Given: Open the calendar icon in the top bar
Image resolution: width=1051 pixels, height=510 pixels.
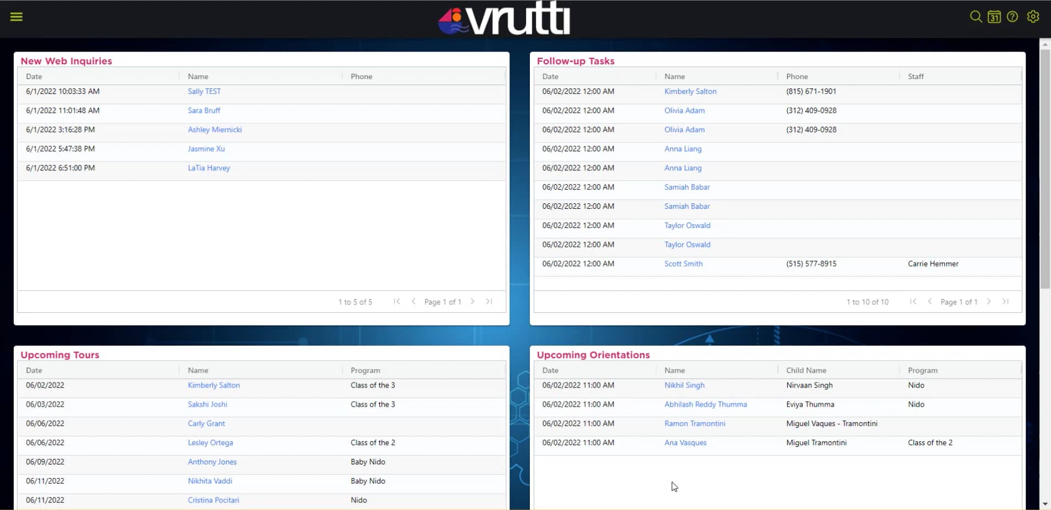Looking at the screenshot, I should tap(994, 16).
